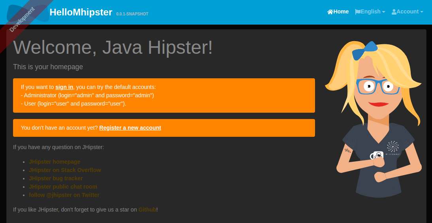Click the This is your homepage text
Viewport: 432px width, 223px height.
(48, 67)
